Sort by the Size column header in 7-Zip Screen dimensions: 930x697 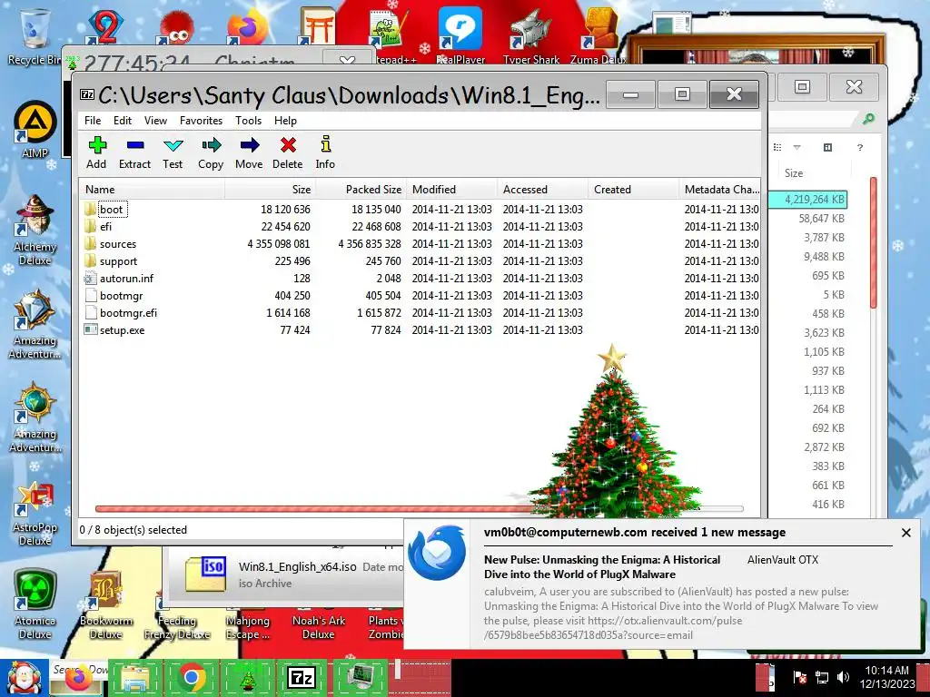pyautogui.click(x=270, y=190)
